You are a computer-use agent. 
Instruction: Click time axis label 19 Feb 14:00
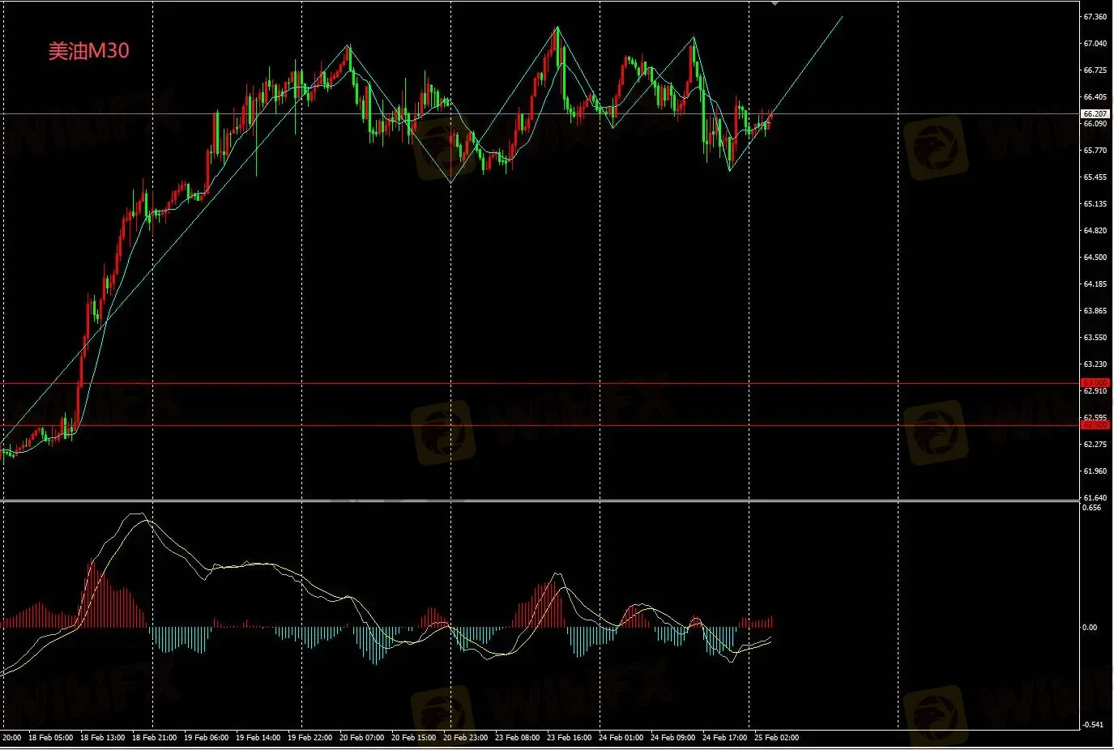pyautogui.click(x=258, y=738)
